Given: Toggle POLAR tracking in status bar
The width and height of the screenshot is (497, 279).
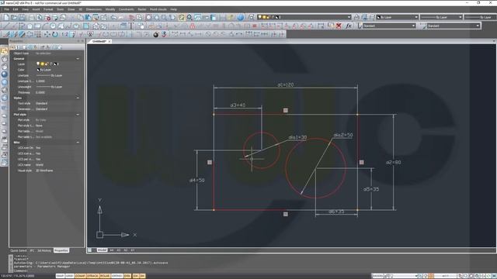Looking at the screenshot, I should click(105, 276).
